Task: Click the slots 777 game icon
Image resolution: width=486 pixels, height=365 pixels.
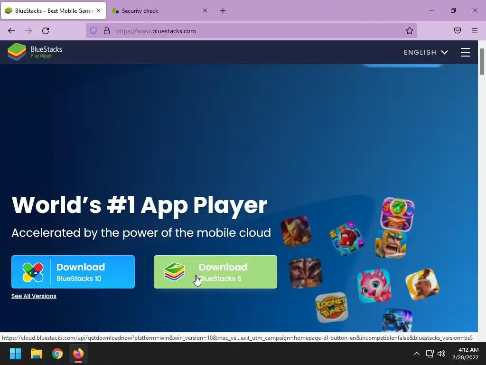Action: [397, 214]
